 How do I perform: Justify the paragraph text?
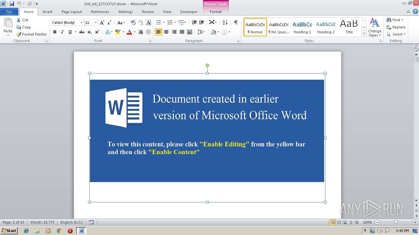182,32
